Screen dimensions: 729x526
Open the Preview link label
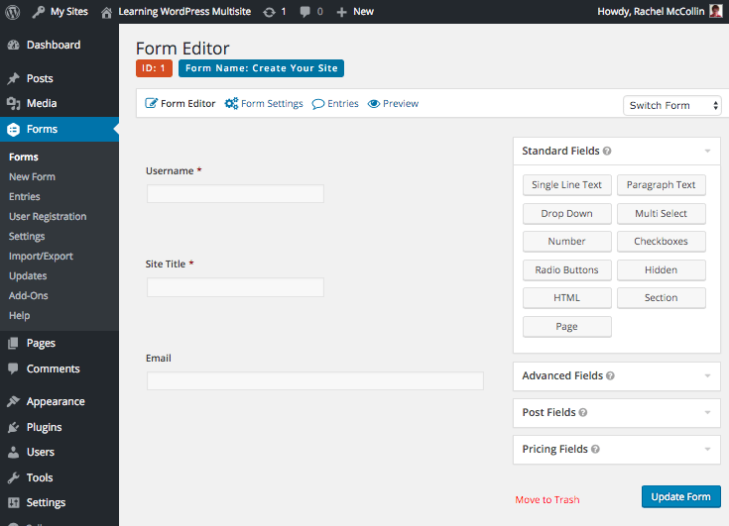401,104
